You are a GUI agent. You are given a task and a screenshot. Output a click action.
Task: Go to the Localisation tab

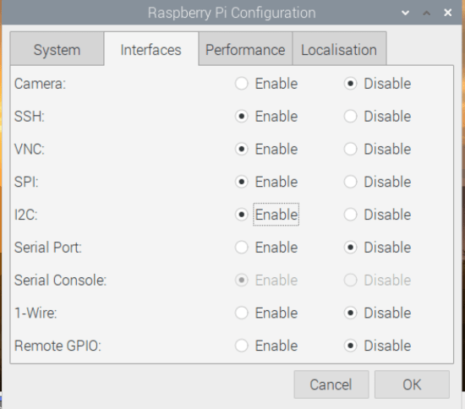pos(339,49)
